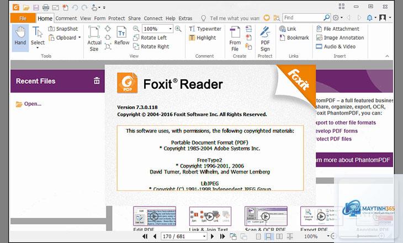Click the Find search field
The image size is (403, 243).
click(x=303, y=18)
